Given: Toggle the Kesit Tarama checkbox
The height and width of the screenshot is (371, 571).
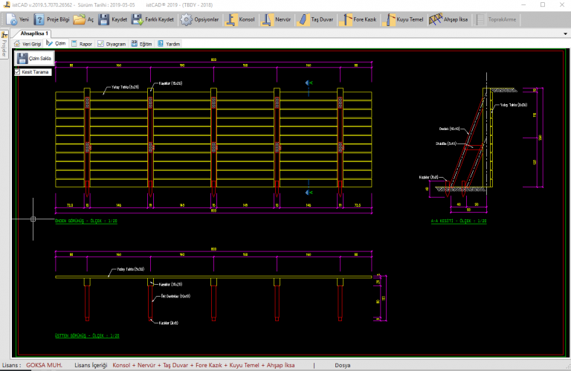Looking at the screenshot, I should 17,72.
